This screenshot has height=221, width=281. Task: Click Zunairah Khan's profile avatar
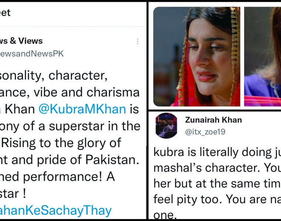point(166,126)
